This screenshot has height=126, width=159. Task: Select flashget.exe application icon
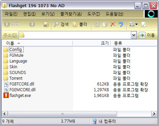[6, 95]
